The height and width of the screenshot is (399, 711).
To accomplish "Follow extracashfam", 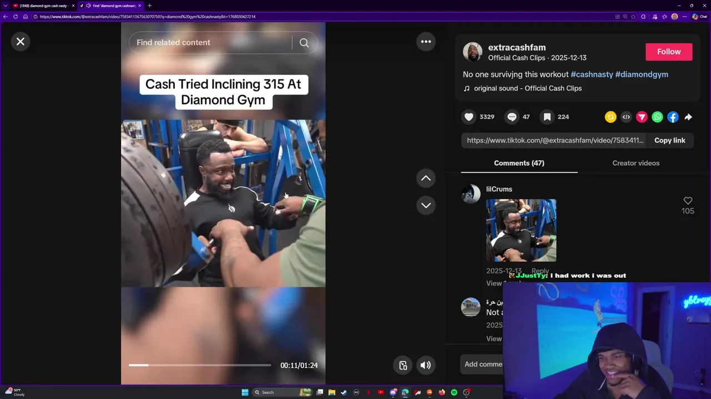I will click(669, 52).
